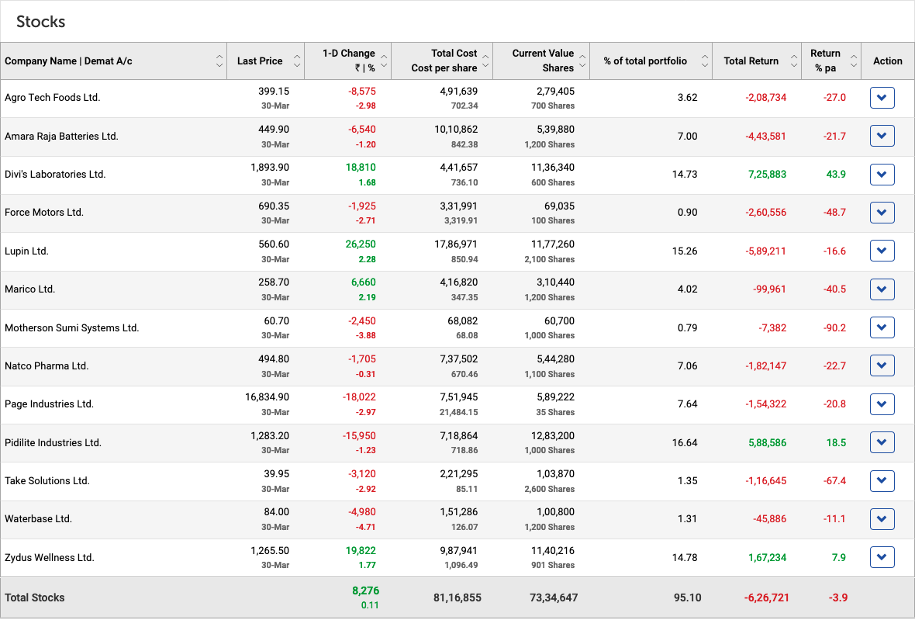Expand action menu for Zydus Wellness
Screen dimensions: 915x620
882,557
